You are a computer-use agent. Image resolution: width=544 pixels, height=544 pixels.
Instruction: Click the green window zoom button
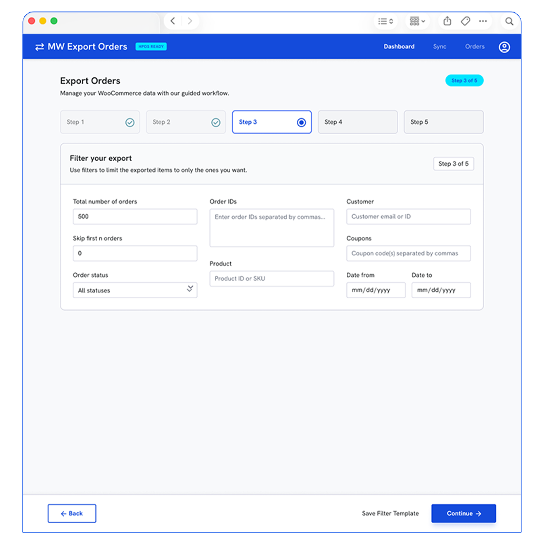(54, 21)
